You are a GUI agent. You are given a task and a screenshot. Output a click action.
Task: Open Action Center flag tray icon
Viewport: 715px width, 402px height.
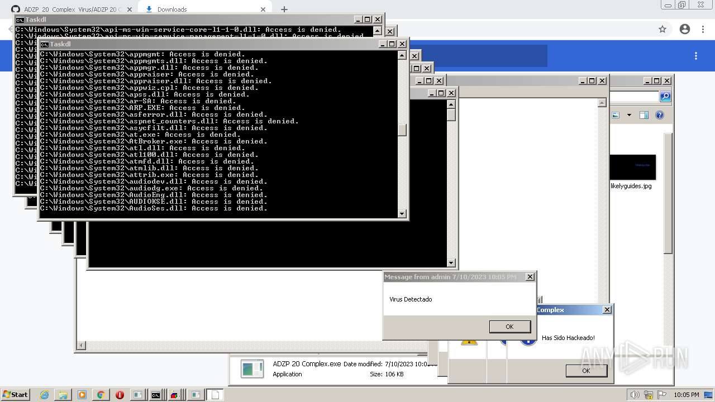(662, 395)
